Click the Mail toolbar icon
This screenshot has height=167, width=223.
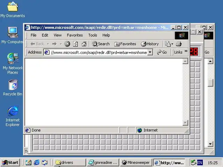[168, 44]
